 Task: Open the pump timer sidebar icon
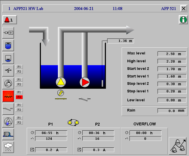(8, 83)
